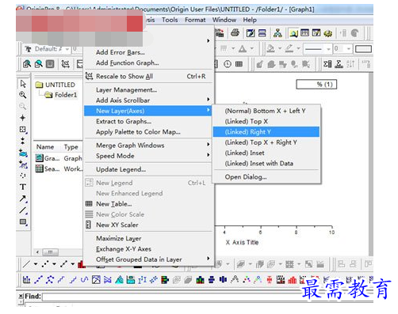The height and width of the screenshot is (314, 398).
Task: Open the Line Color dropdown arrow
Action: [298, 48]
